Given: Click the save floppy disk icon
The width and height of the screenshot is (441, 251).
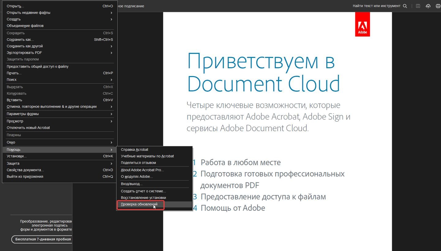Looking at the screenshot, I should coord(418,6).
